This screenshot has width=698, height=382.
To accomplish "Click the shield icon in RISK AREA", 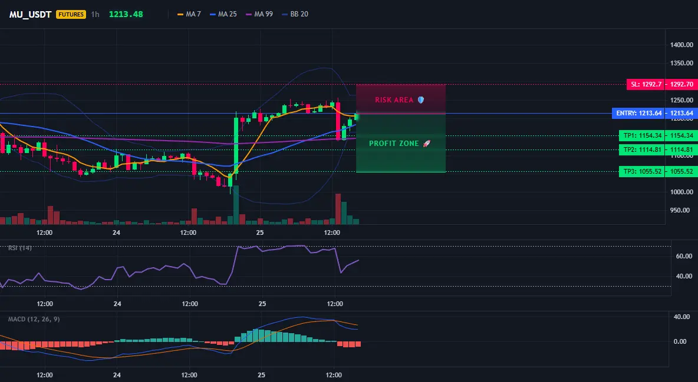I will [x=421, y=100].
